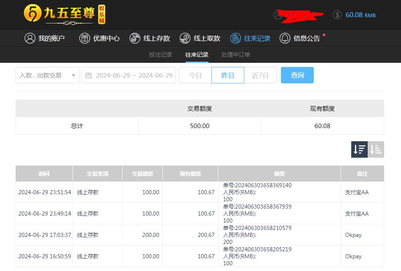
Task: Open the date range selector
Action: point(129,75)
